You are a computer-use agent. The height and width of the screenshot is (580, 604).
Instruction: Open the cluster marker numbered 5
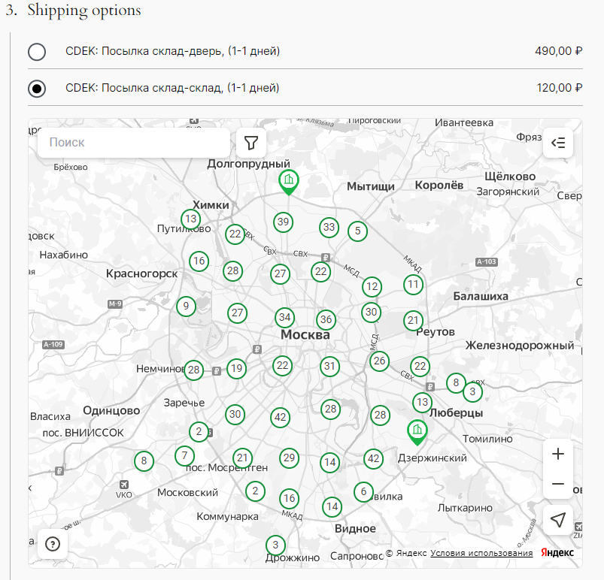pos(357,231)
